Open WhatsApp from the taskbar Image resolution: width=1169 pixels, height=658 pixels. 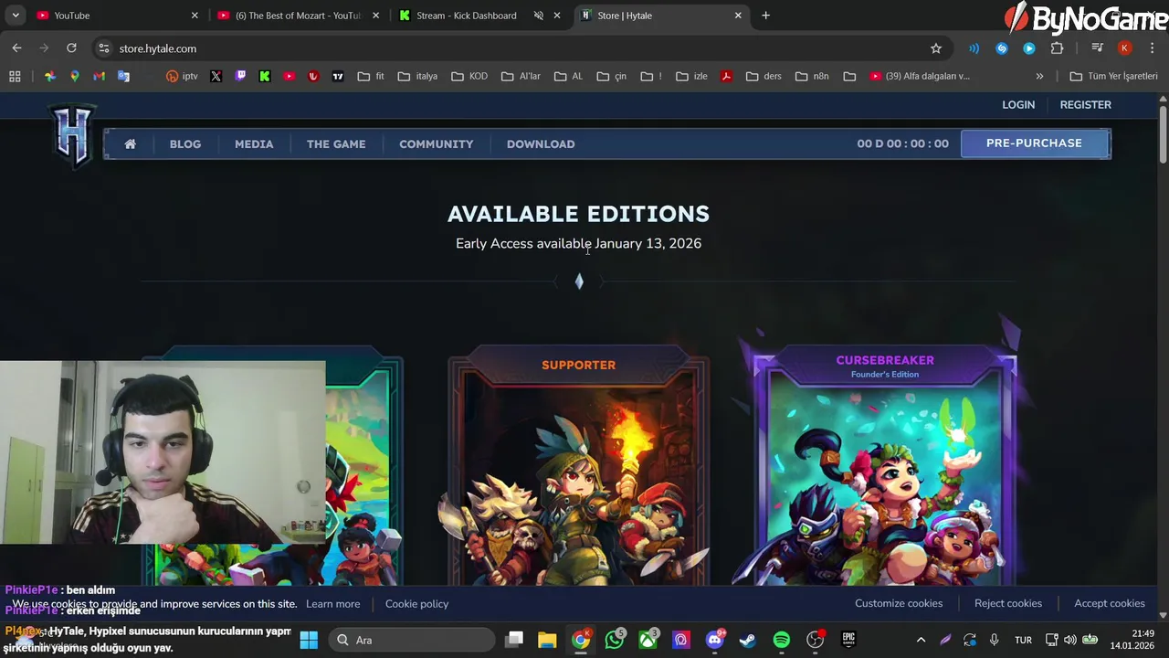pyautogui.click(x=615, y=640)
